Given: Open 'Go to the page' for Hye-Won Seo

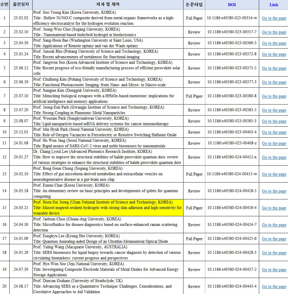Looking at the screenshot, I should [x=274, y=270].
